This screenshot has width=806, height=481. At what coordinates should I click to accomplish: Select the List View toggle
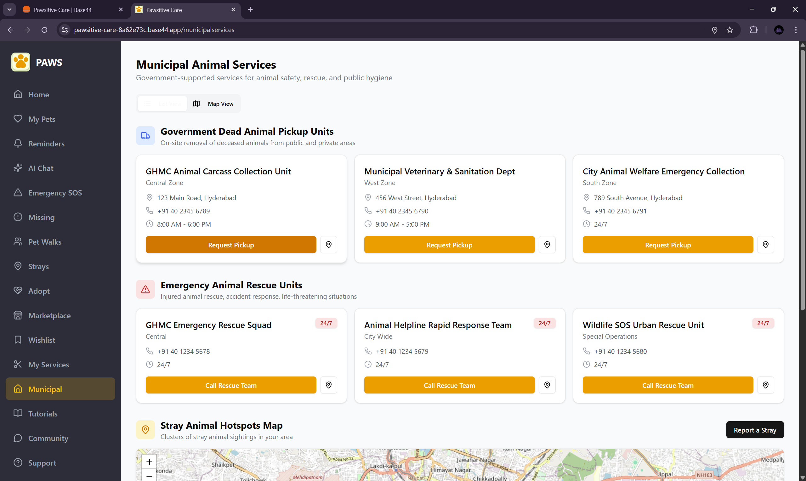(163, 104)
